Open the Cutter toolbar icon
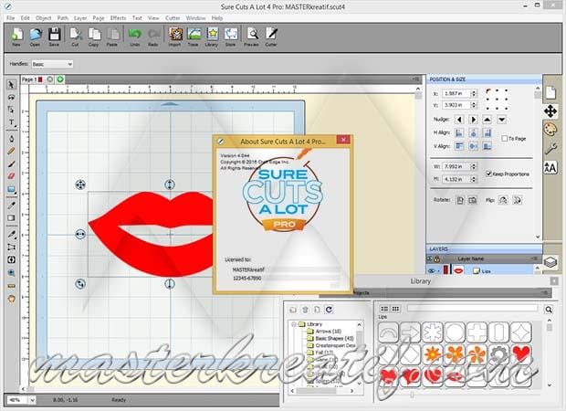566x411 pixels. click(x=271, y=37)
